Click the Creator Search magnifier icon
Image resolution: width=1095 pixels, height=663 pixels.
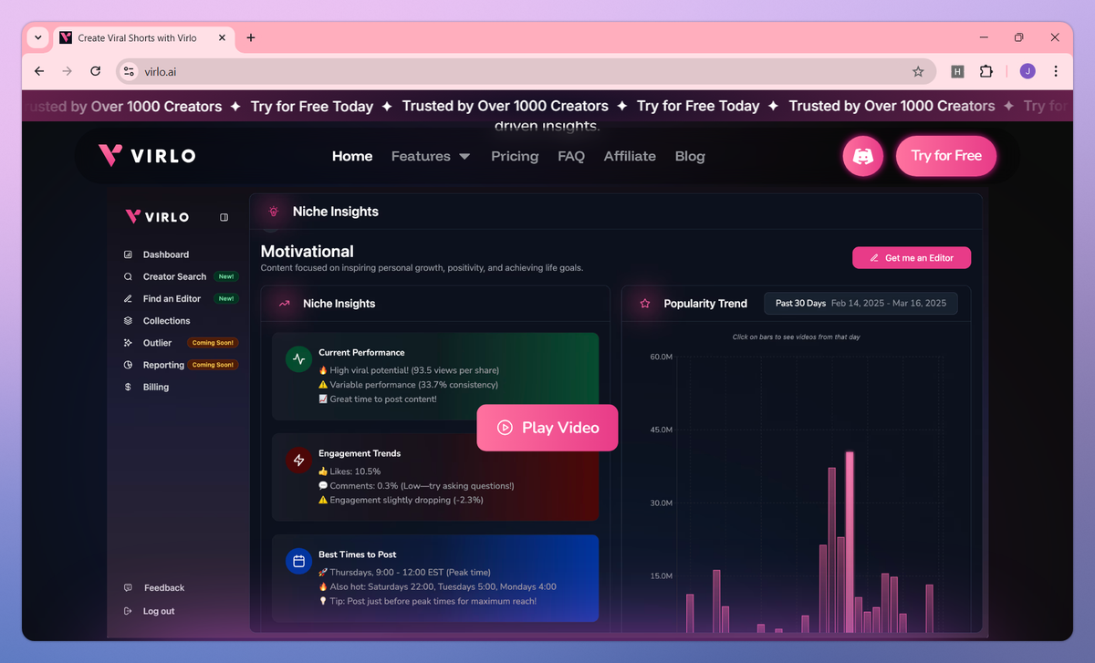pos(128,276)
